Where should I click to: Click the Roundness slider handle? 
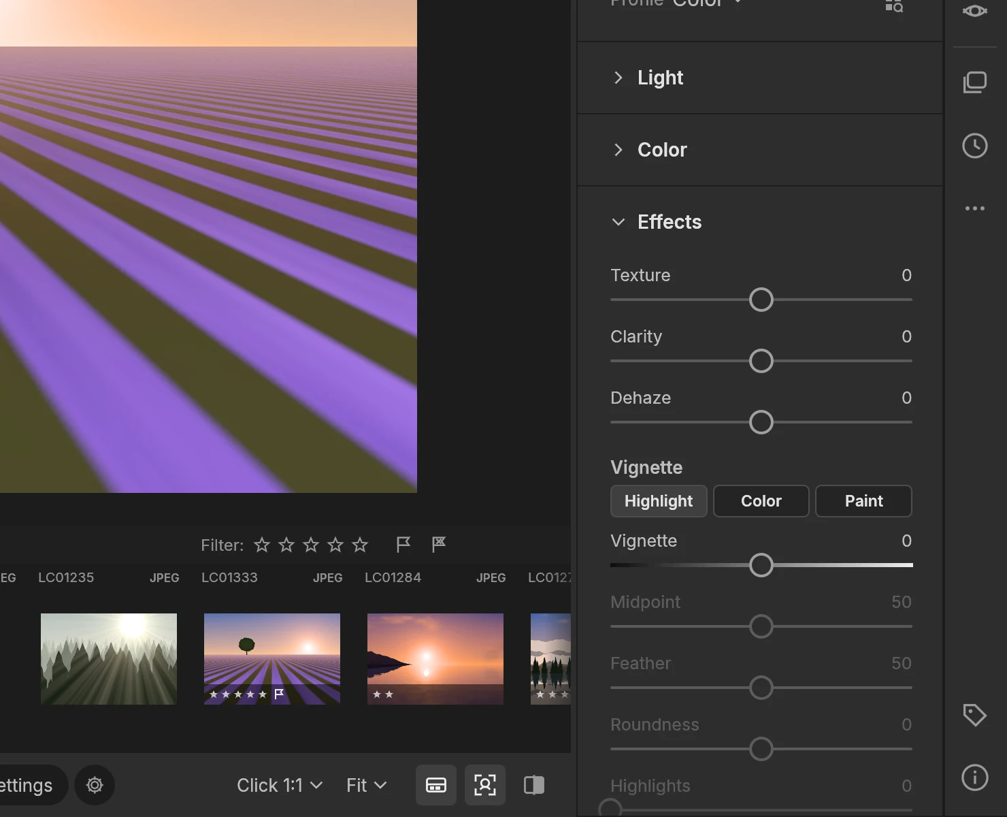761,749
